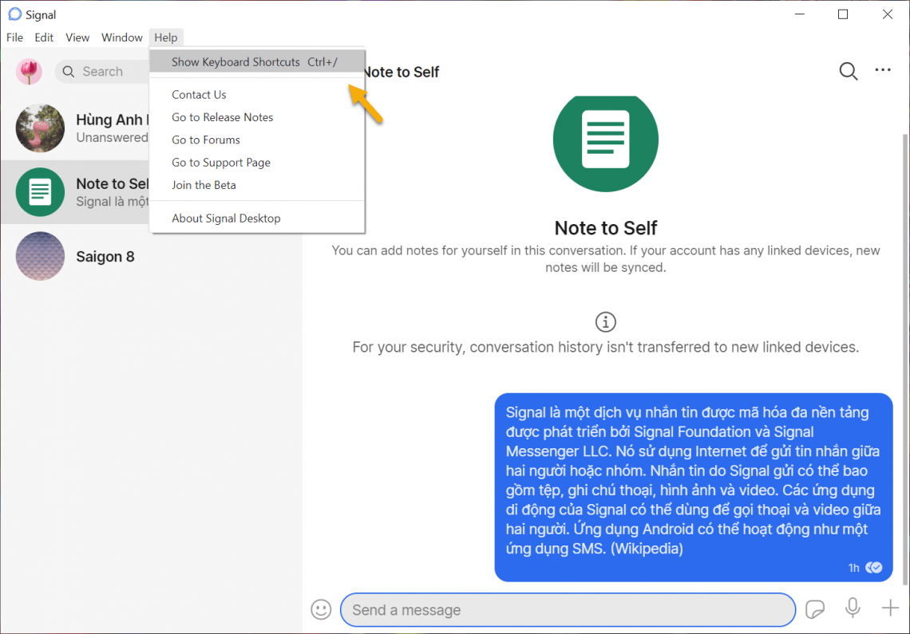This screenshot has width=910, height=634.
Task: Open Go to Release Notes
Action: (x=222, y=117)
